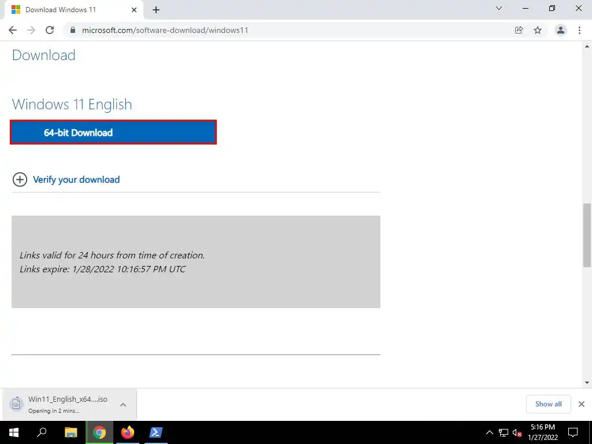Click Show all downloads
This screenshot has width=592, height=444.
pyautogui.click(x=548, y=404)
